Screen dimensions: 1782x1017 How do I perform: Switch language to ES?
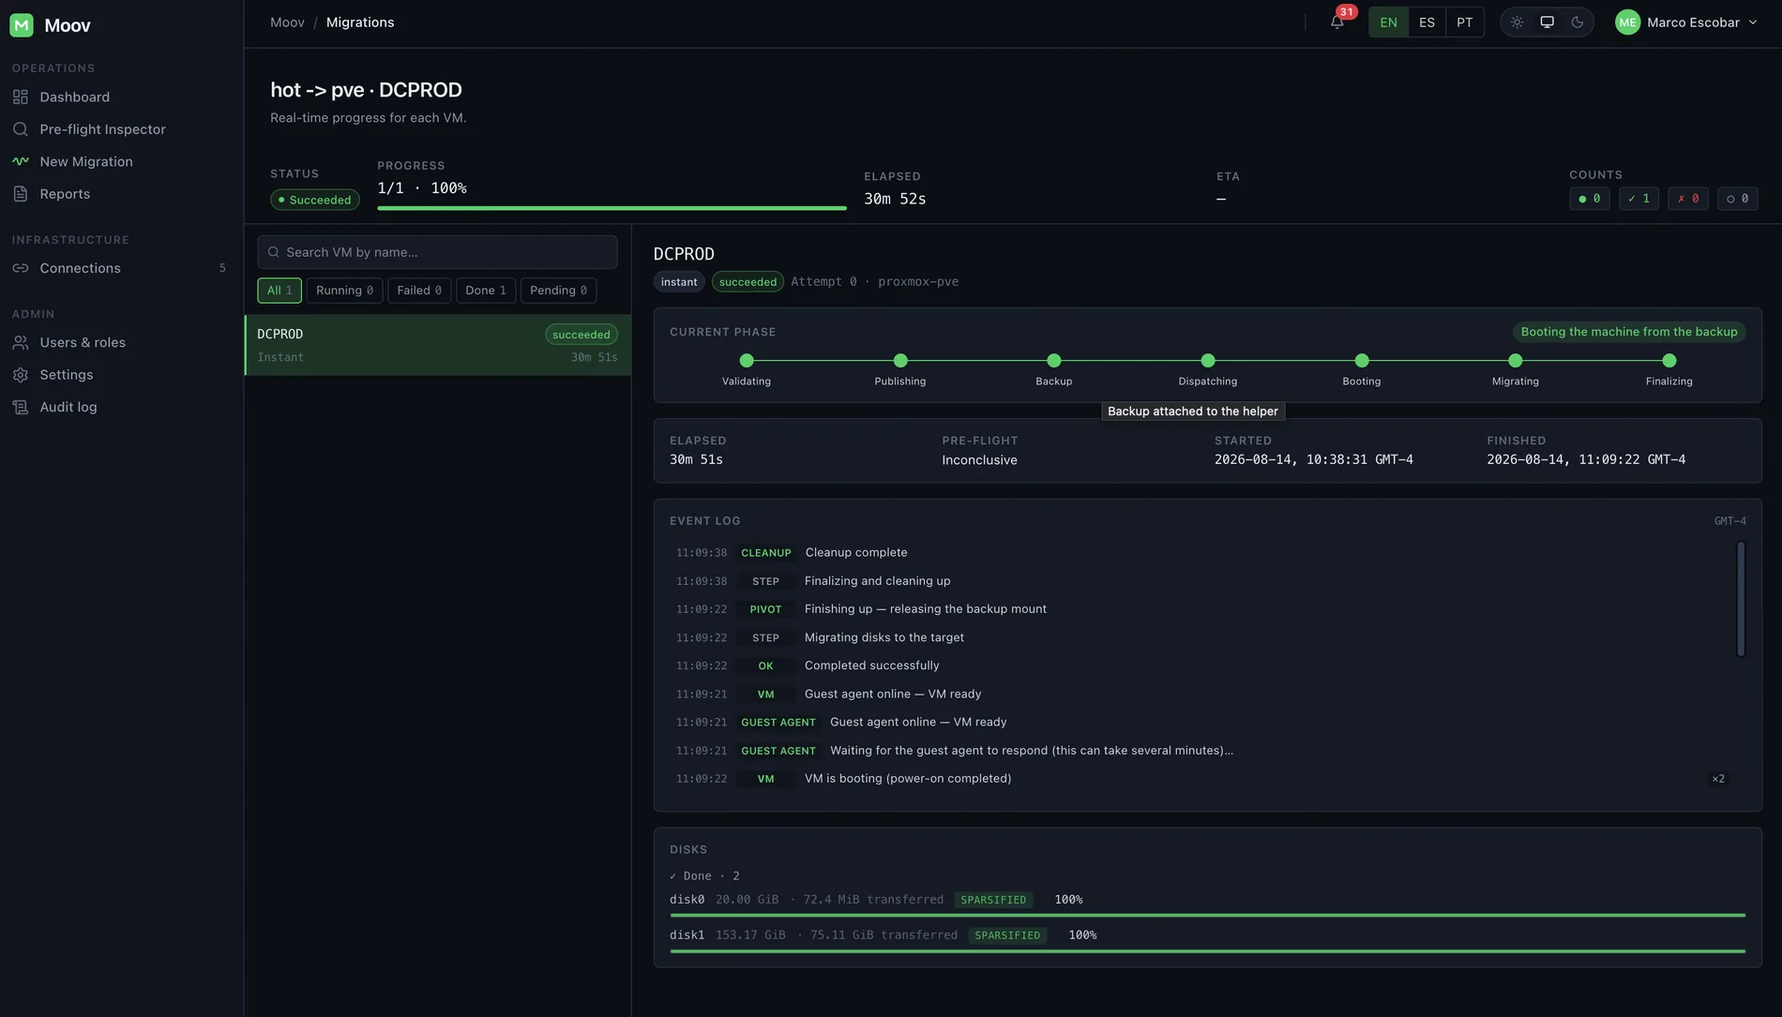[1427, 22]
